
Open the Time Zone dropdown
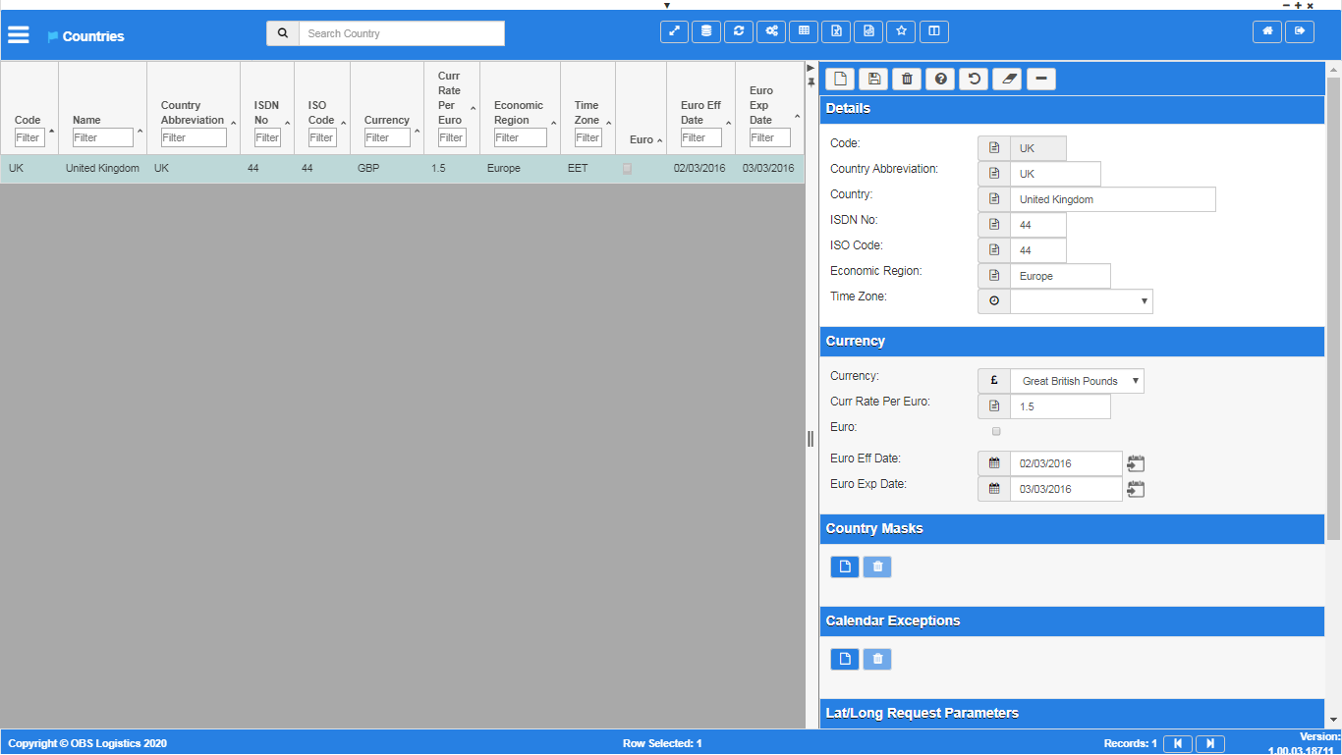tap(1081, 301)
